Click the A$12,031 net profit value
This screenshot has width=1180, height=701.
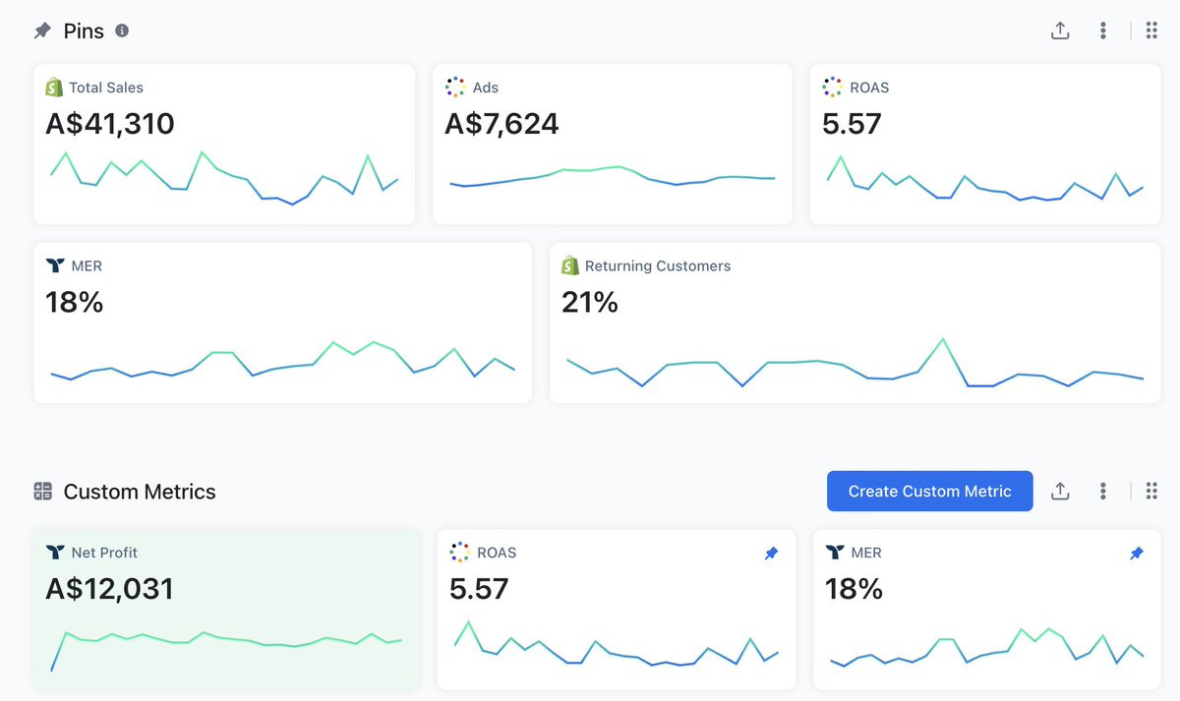coord(110,589)
